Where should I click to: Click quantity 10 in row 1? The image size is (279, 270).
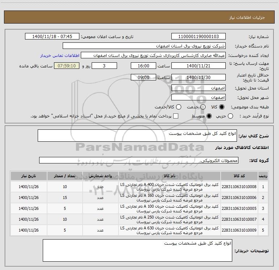[65, 187]
